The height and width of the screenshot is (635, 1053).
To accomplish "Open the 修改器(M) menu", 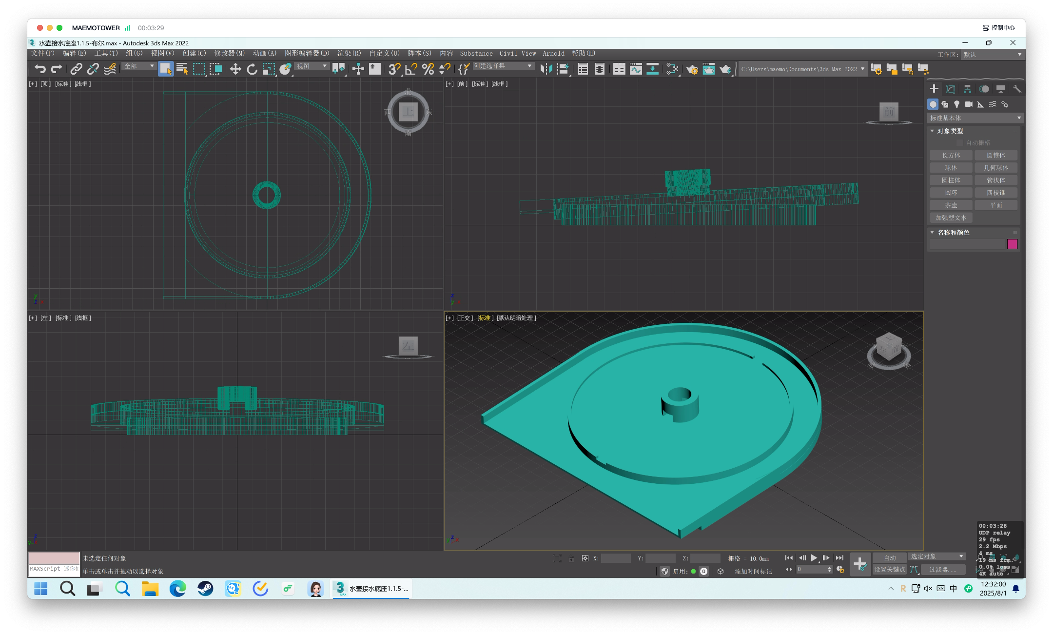I will [229, 53].
